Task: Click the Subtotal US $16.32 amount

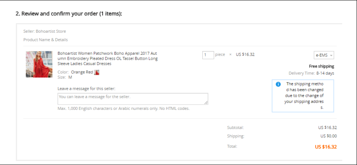Action: click(327, 127)
